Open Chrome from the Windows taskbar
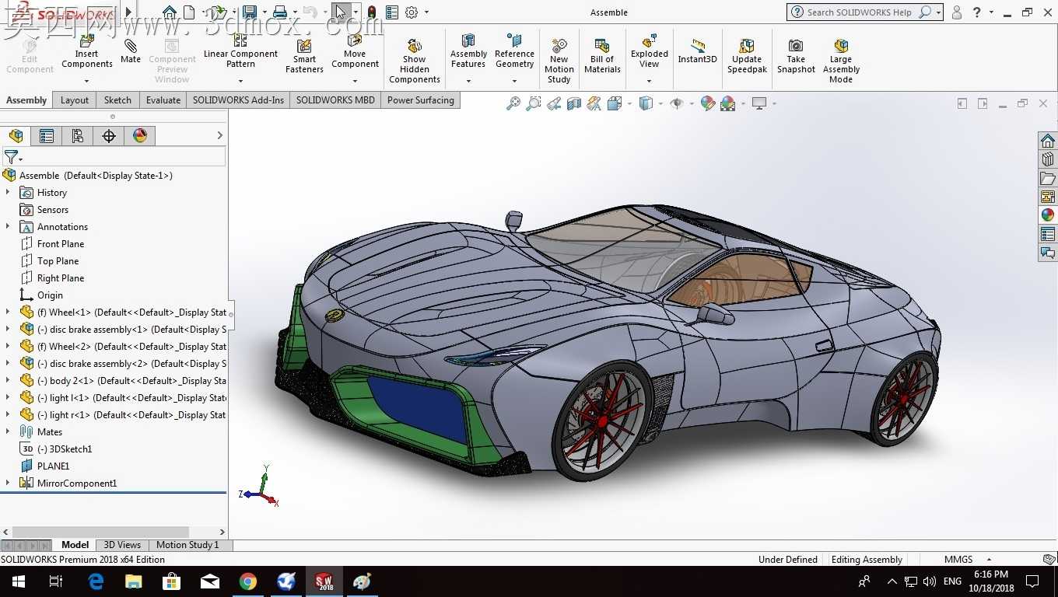This screenshot has width=1058, height=597. [248, 581]
